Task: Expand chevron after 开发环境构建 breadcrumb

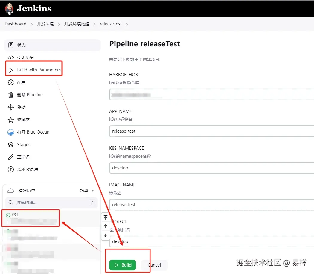Action: point(94,24)
